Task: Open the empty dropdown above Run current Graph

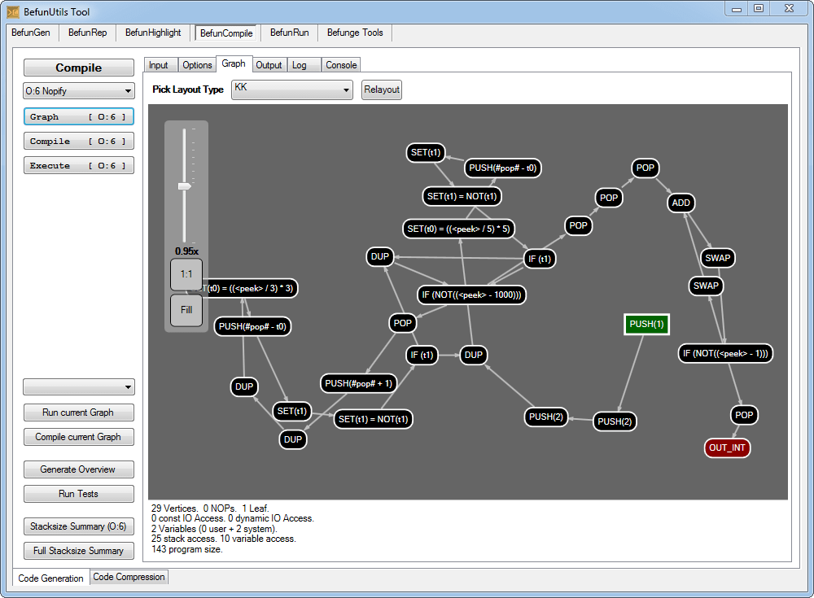Action: pyautogui.click(x=79, y=386)
